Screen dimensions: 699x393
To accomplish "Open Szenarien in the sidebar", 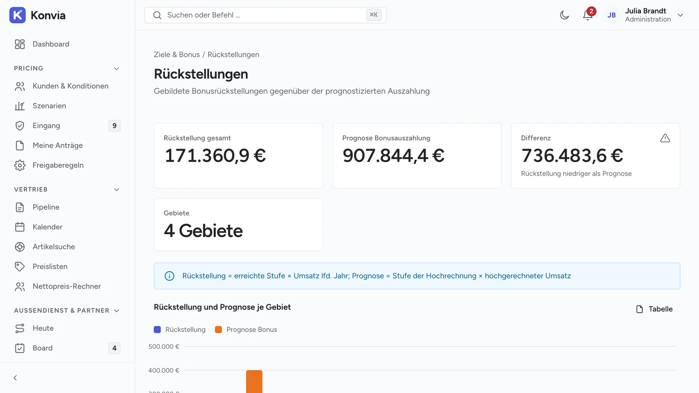I will pos(67,106).
